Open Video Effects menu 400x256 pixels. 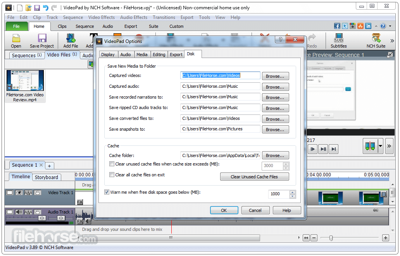tap(102, 17)
